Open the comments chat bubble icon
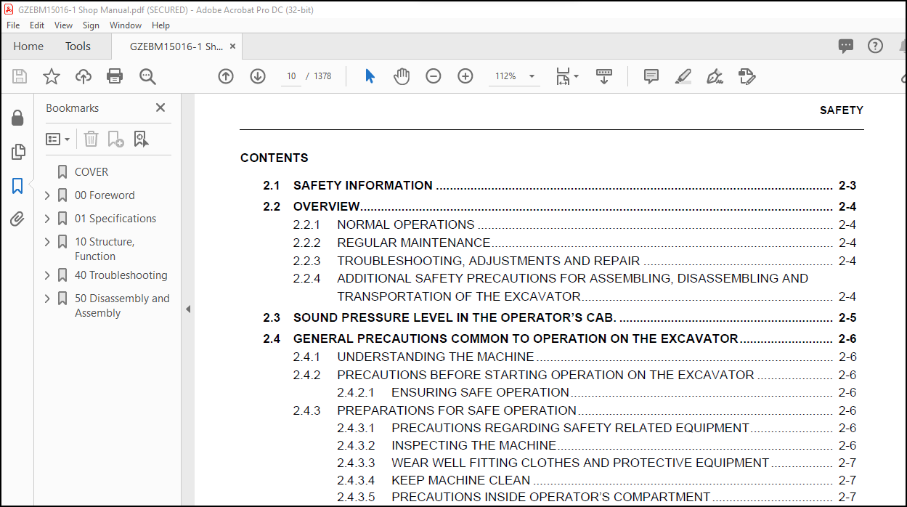Image resolution: width=907 pixels, height=507 pixels. click(x=846, y=46)
